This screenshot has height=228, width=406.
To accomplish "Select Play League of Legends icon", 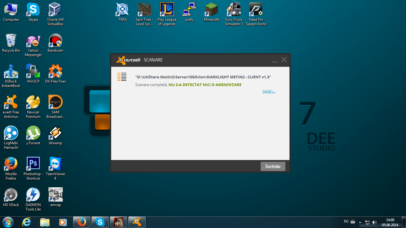I will click(167, 14).
